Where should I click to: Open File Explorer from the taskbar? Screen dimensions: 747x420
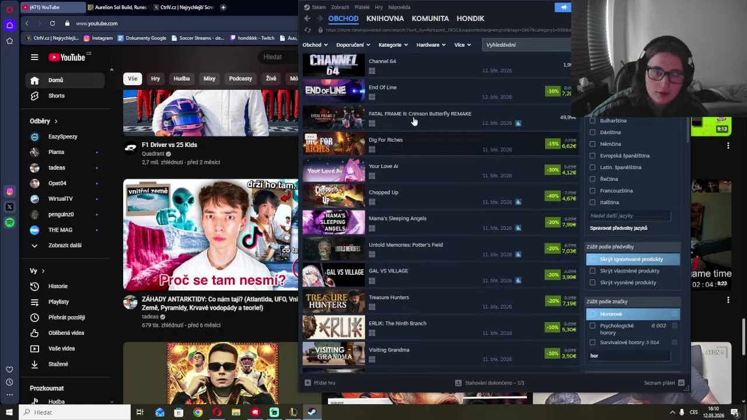pyautogui.click(x=236, y=412)
